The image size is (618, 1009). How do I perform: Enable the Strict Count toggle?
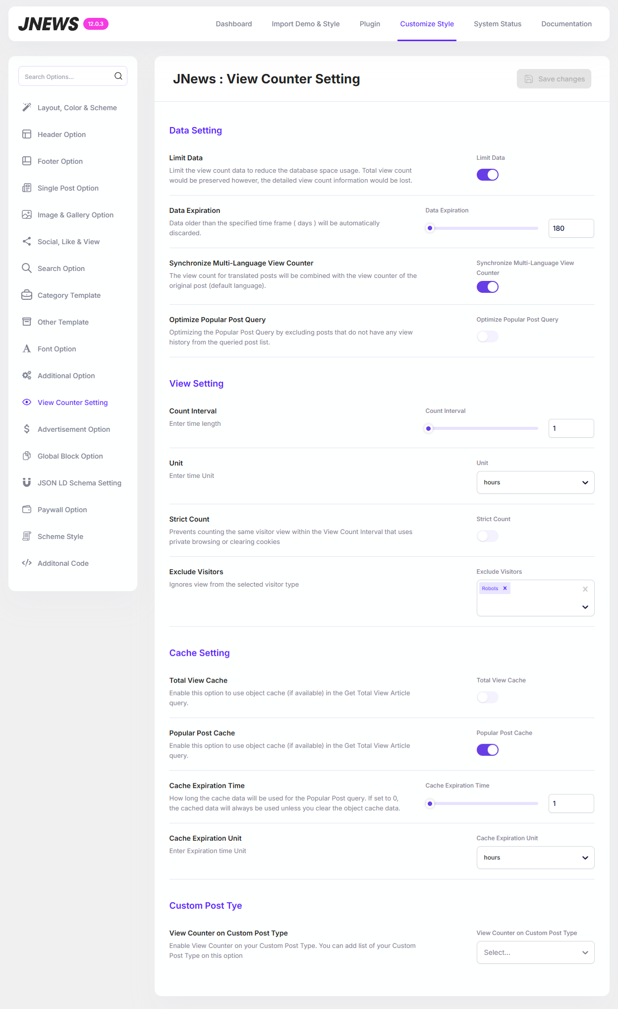click(488, 536)
